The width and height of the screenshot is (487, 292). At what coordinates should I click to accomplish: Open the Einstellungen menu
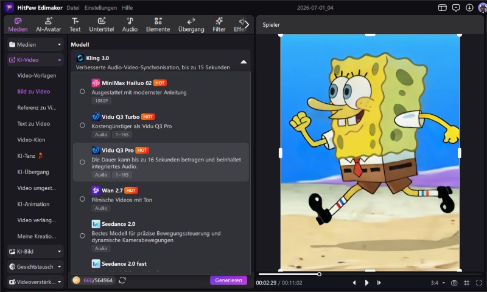click(100, 8)
